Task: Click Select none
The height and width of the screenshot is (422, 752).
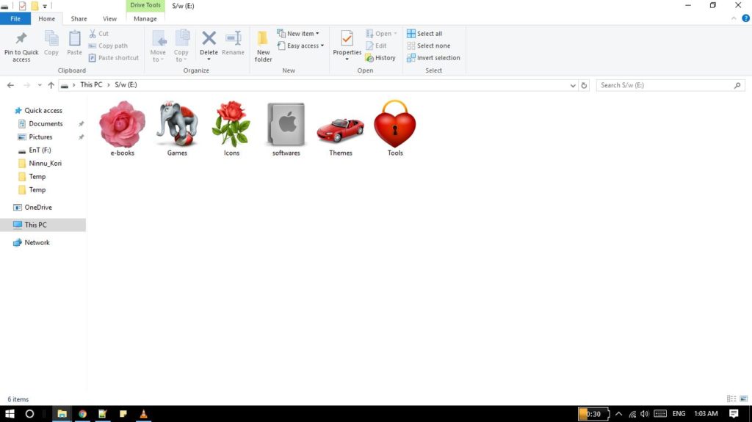Action: click(429, 46)
